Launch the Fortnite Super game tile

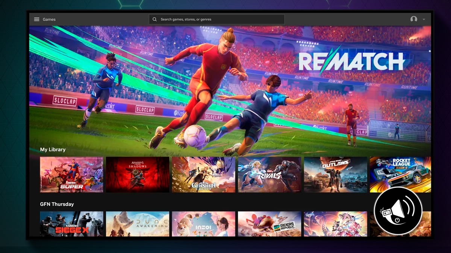(71, 175)
